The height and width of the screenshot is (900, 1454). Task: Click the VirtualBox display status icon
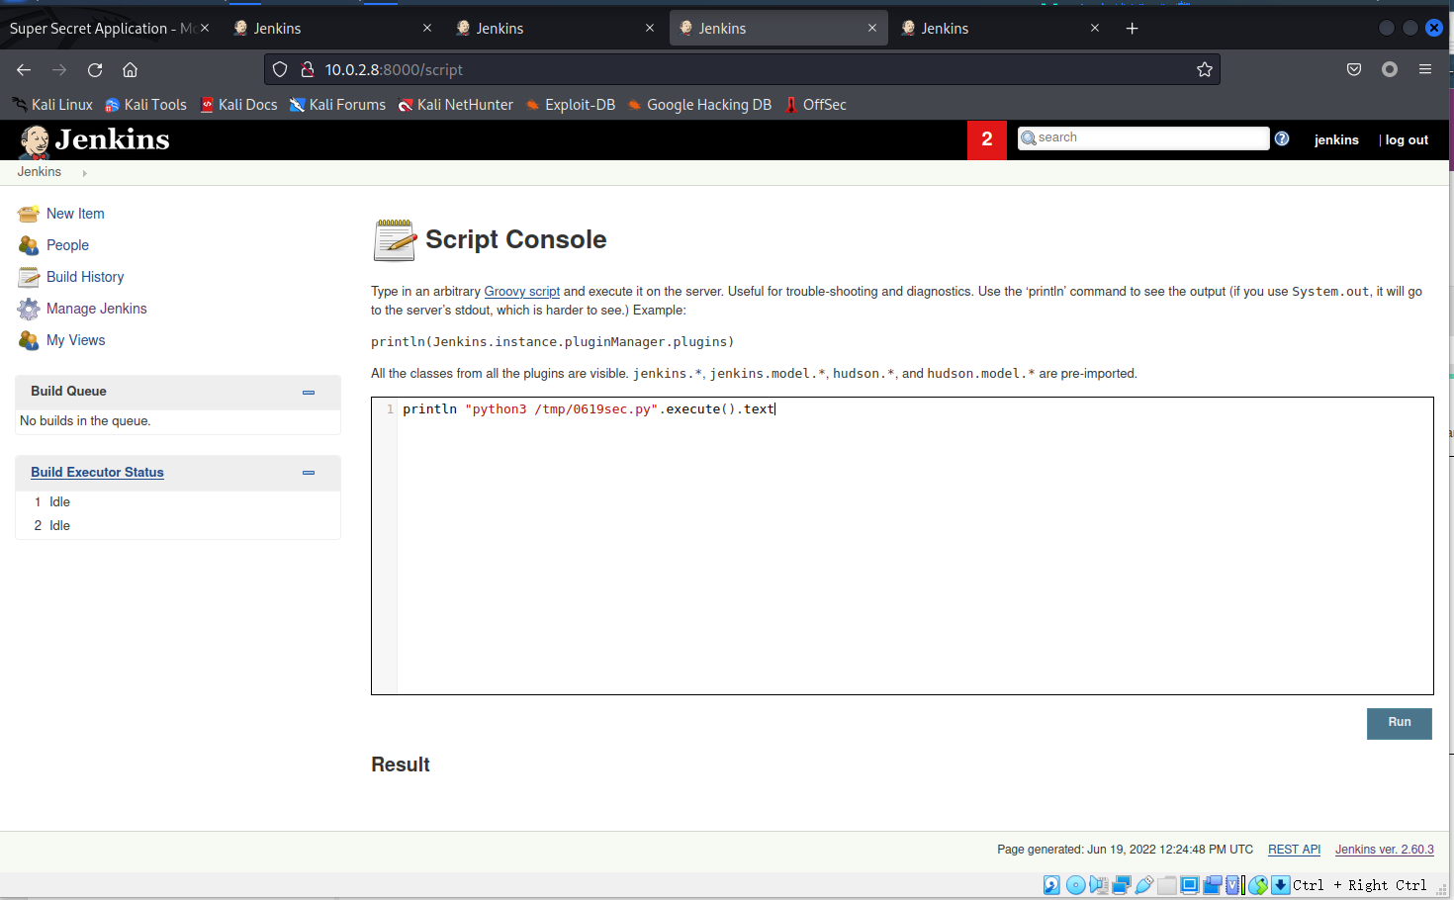[1190, 885]
